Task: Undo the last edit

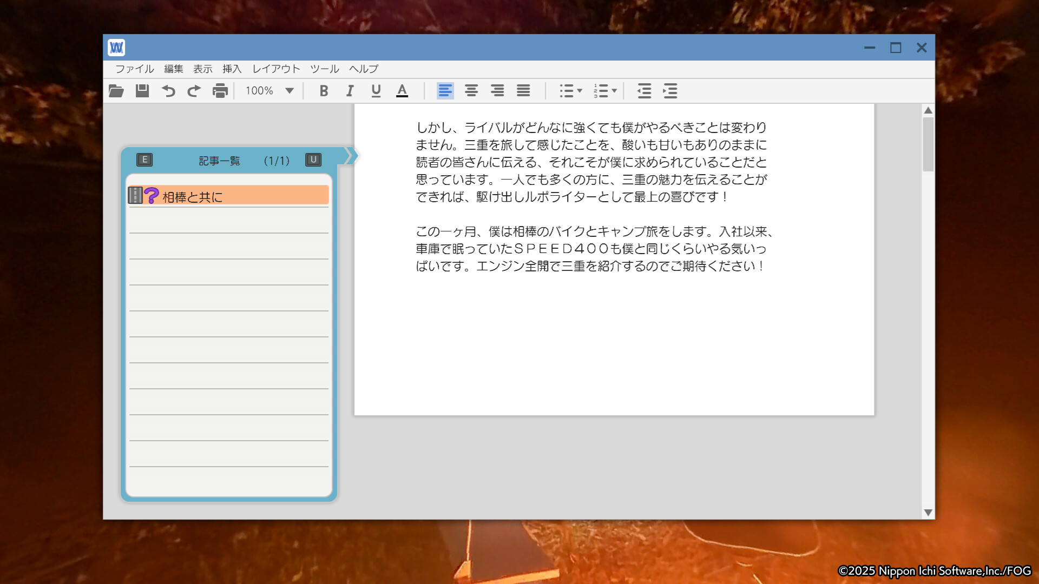Action: click(168, 91)
